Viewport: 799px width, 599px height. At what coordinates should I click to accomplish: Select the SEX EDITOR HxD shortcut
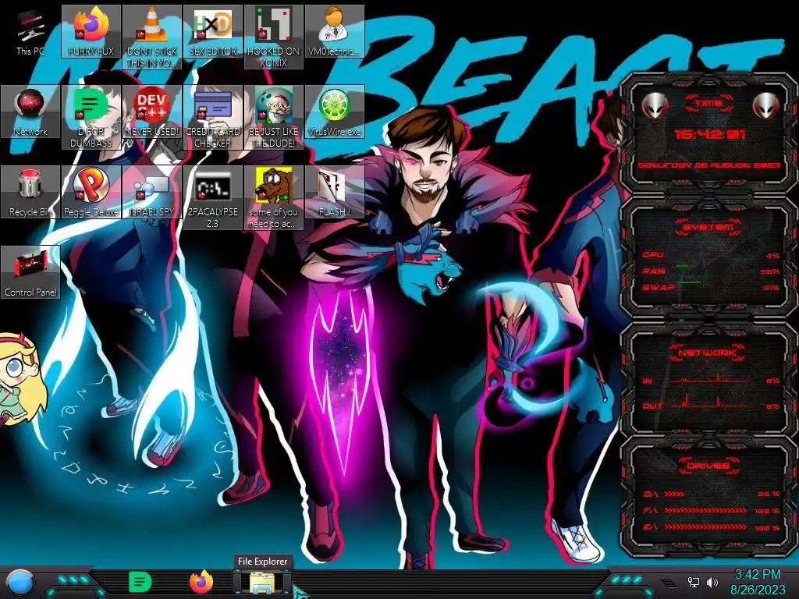(x=213, y=31)
